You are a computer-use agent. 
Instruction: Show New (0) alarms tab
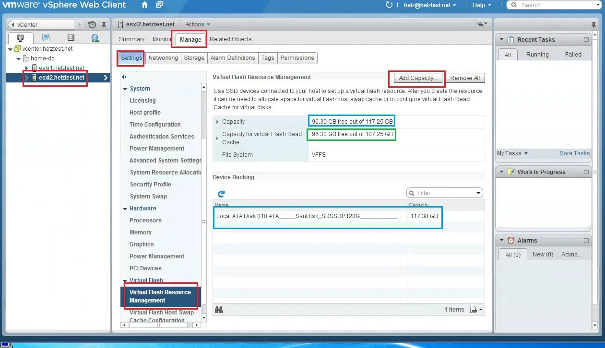(542, 255)
